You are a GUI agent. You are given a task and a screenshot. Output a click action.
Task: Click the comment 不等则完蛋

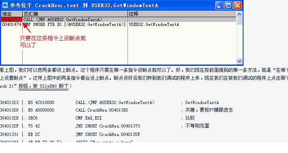[197, 126]
